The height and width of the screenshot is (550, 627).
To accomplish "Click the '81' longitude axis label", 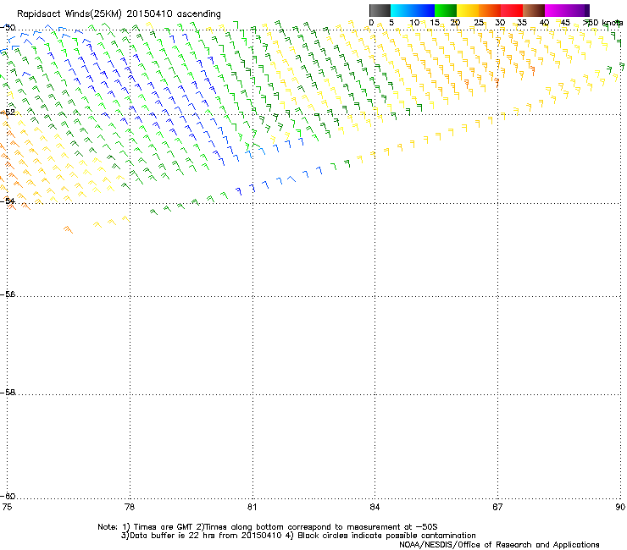I will pyautogui.click(x=252, y=507).
